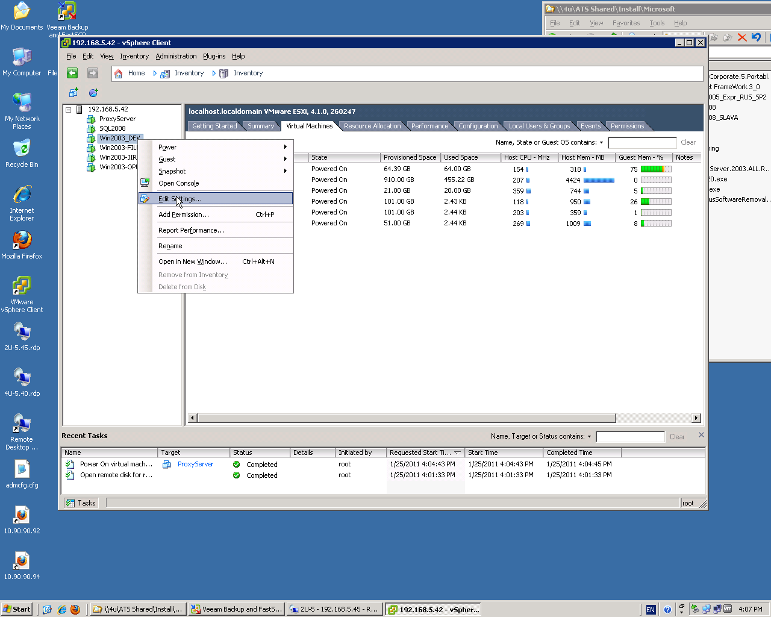This screenshot has width=771, height=617.
Task: Choose Report Performance... from the context menu
Action: click(x=216, y=230)
